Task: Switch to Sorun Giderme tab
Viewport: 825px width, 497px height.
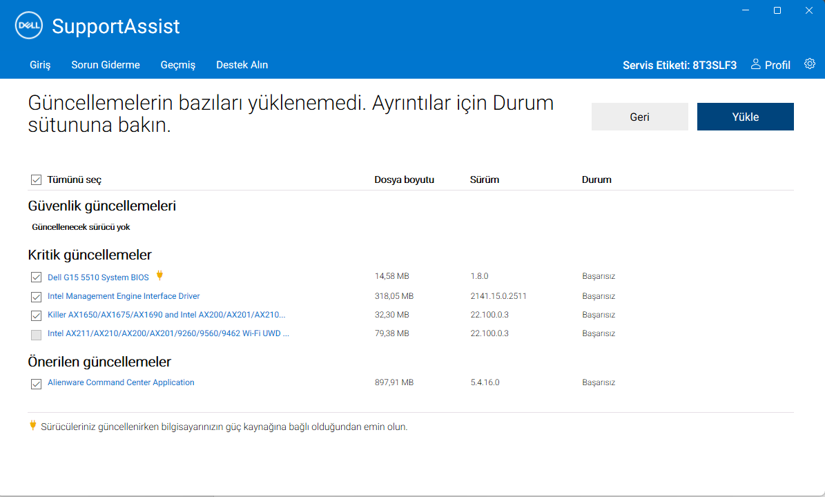Action: click(105, 64)
